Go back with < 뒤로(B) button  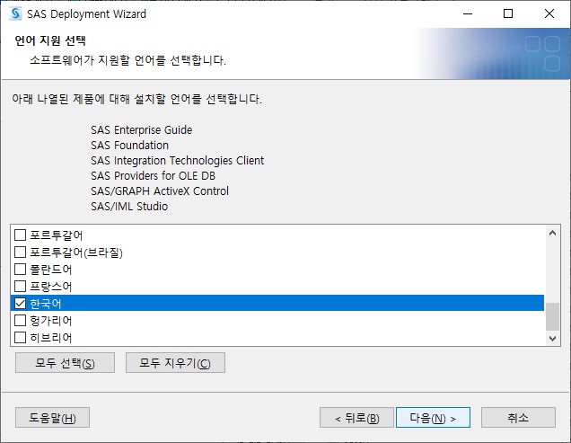coord(356,418)
